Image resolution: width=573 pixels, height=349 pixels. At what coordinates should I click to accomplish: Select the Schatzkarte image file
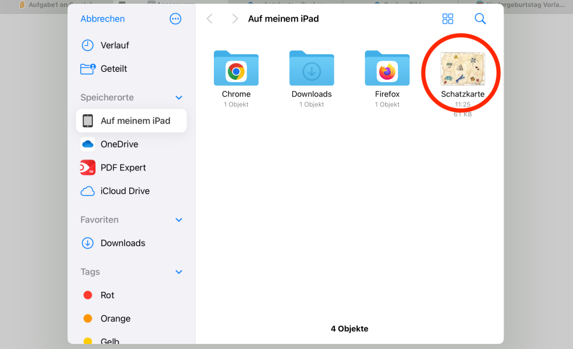pyautogui.click(x=463, y=71)
